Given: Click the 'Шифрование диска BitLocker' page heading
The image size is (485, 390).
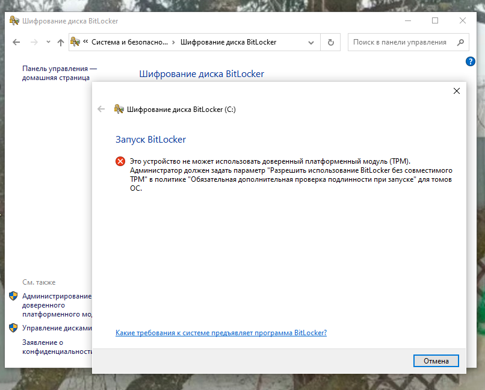Looking at the screenshot, I should point(202,74).
